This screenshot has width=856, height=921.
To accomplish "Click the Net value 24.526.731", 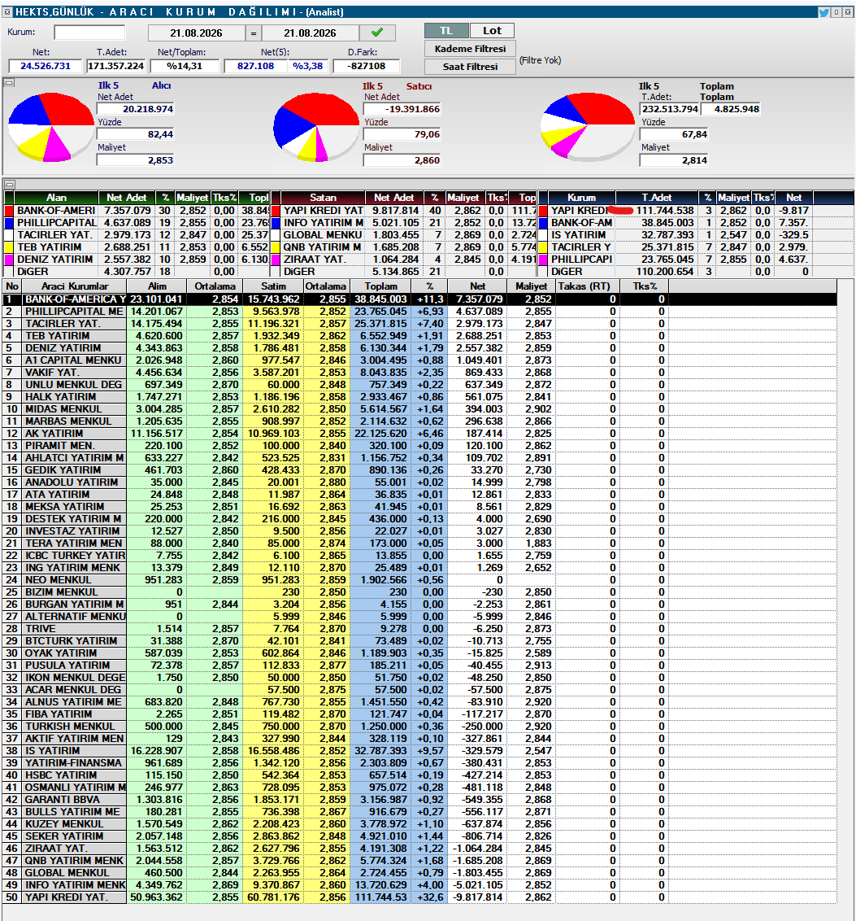I will tap(46, 66).
